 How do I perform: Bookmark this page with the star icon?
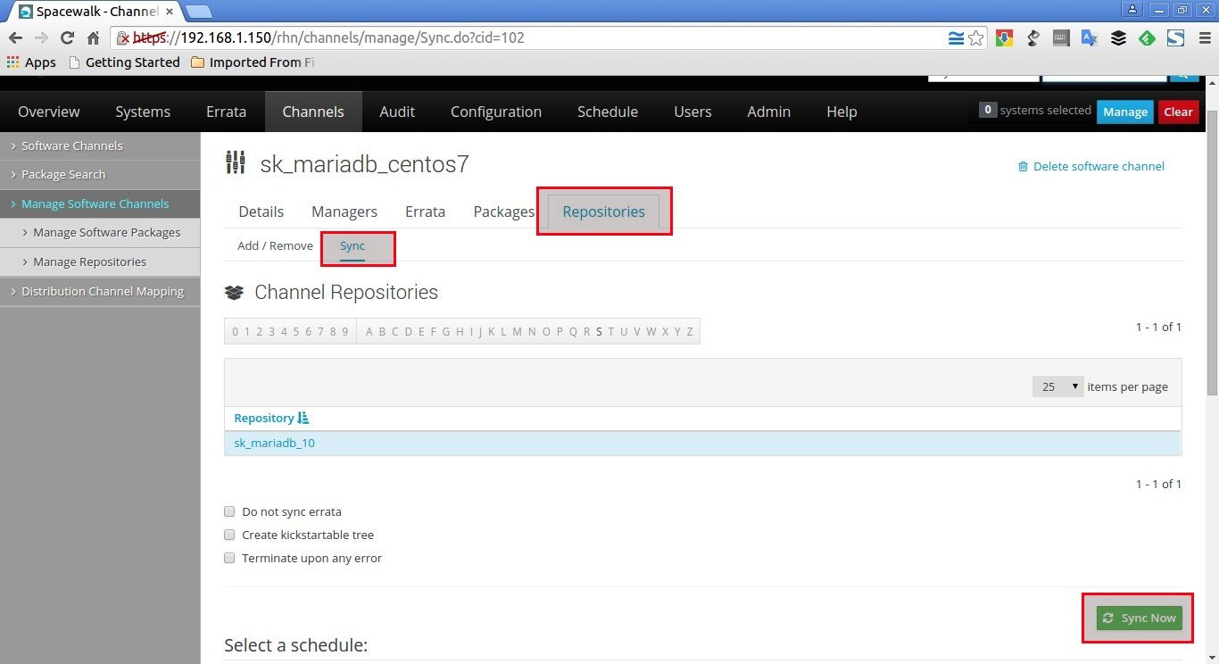pos(976,38)
